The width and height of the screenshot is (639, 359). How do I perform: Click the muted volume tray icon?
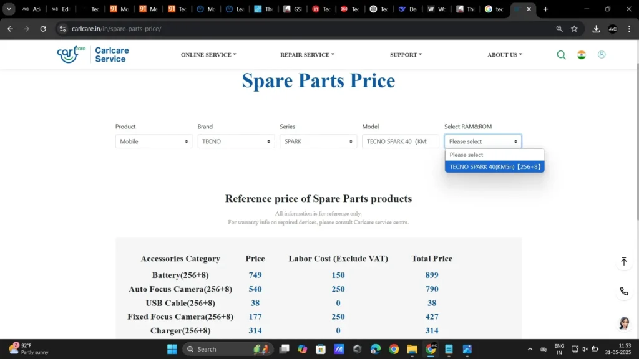pyautogui.click(x=585, y=349)
